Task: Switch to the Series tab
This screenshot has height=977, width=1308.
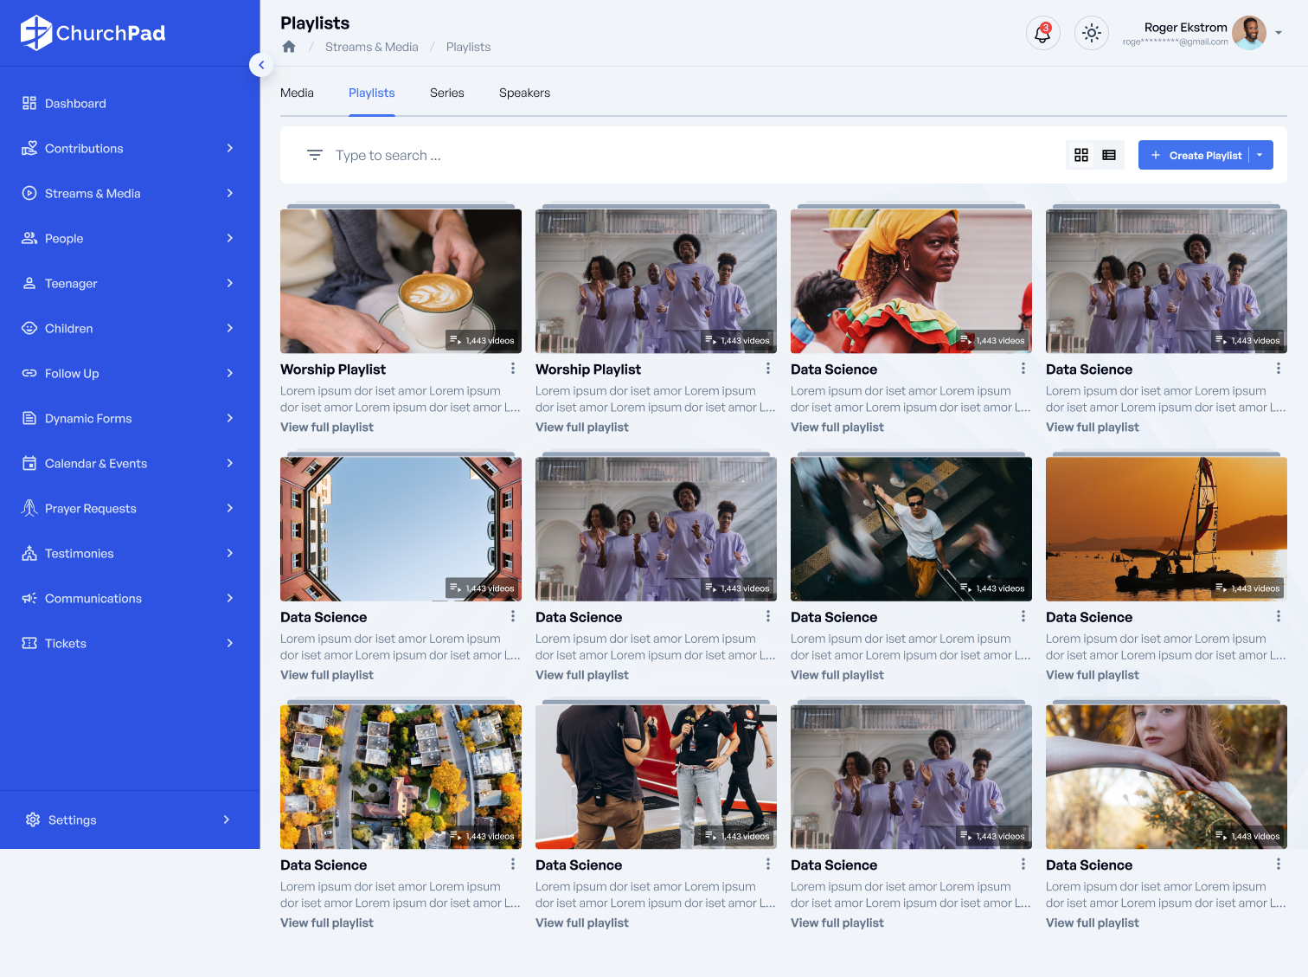Action: [x=446, y=93]
